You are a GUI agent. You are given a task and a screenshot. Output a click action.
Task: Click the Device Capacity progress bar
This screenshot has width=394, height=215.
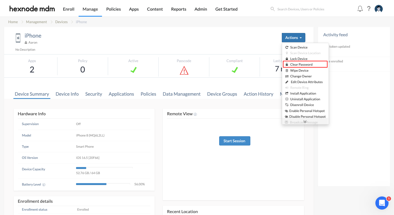[x=105, y=168]
